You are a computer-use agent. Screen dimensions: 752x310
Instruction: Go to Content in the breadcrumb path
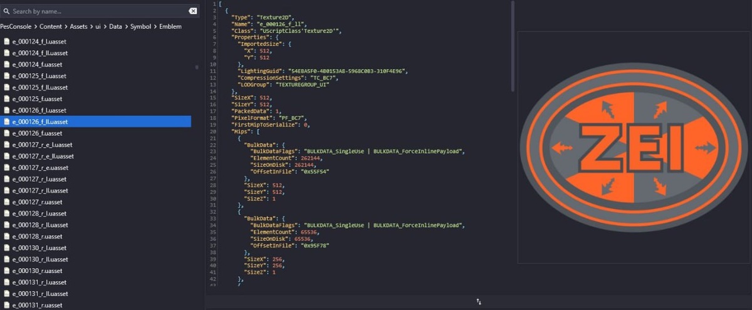pyautogui.click(x=50, y=26)
